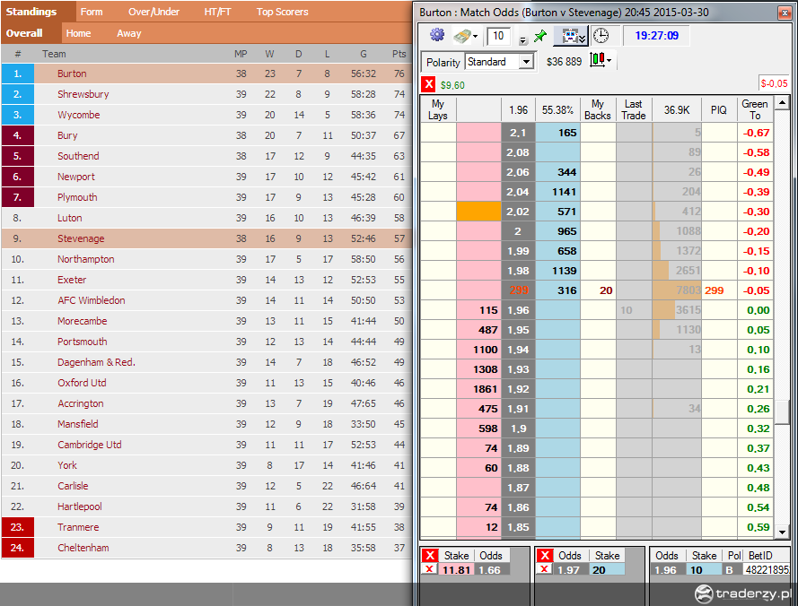Open the Top Scorers tab
The image size is (798, 606).
(283, 12)
